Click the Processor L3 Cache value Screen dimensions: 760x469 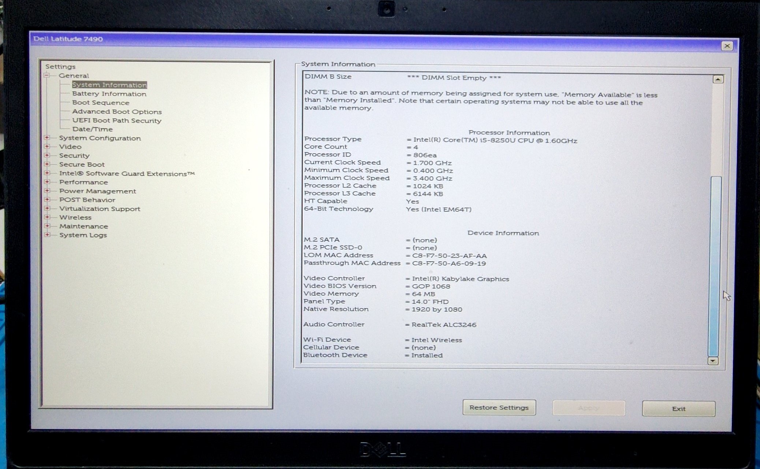pyautogui.click(x=428, y=194)
